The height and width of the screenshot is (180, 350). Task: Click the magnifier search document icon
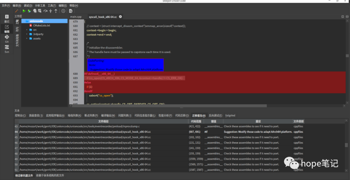point(71,11)
